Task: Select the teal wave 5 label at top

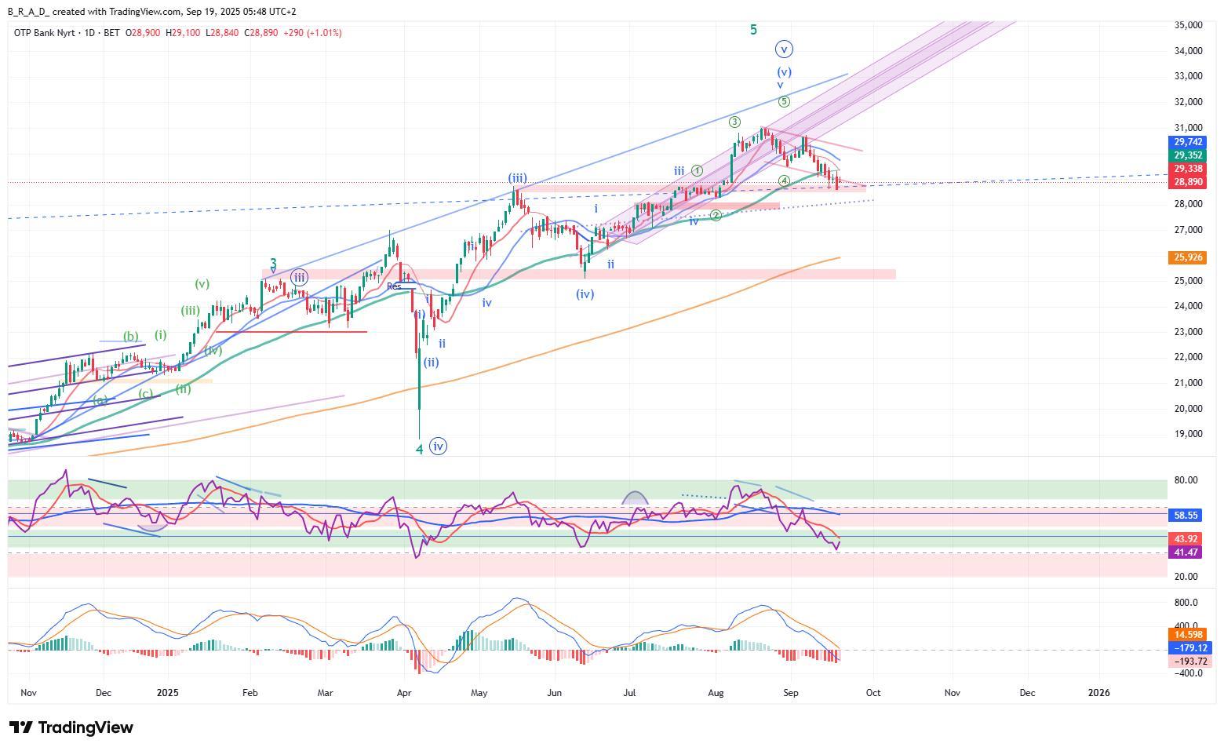Action: click(753, 30)
